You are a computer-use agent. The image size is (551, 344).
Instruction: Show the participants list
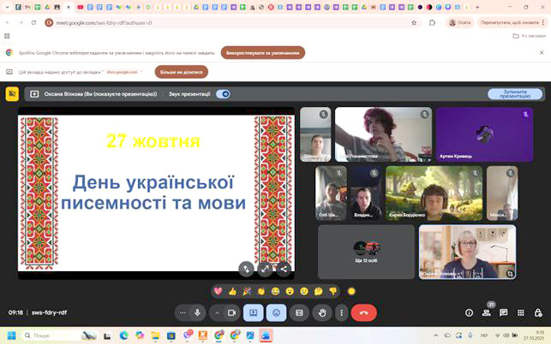tap(486, 313)
